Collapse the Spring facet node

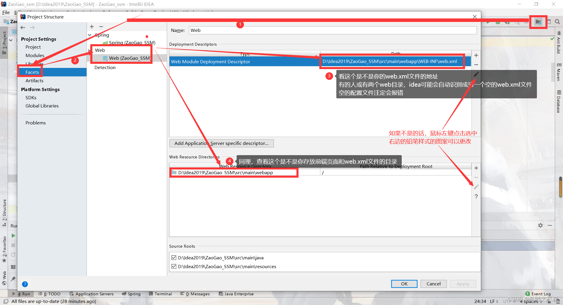(90, 35)
